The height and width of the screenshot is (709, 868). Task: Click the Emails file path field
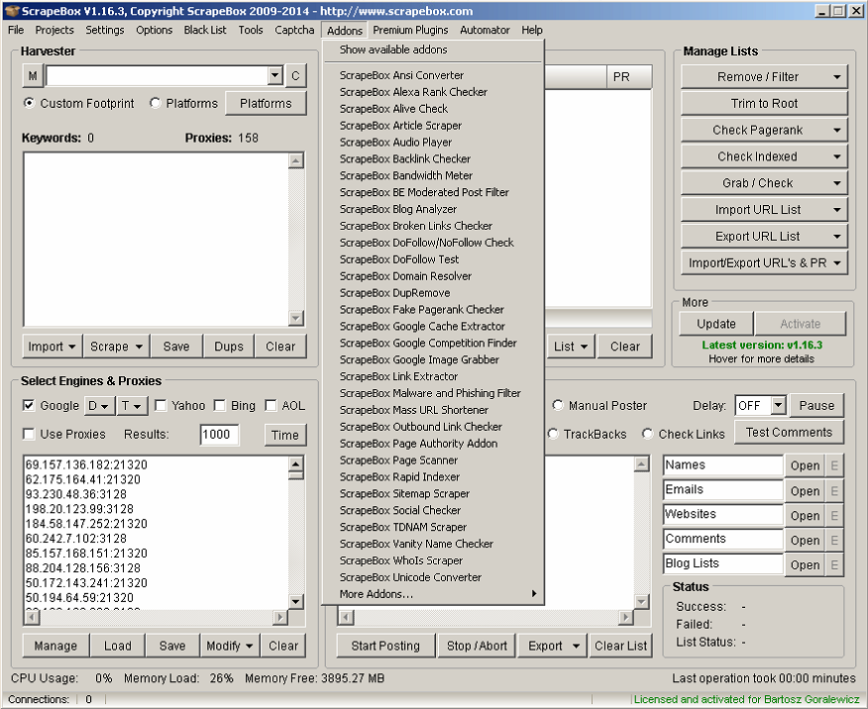click(723, 490)
